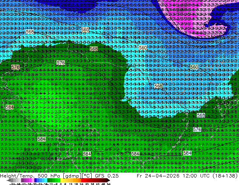Click the dark maroon right arrow end of the legend
Screen dimensions: 239x185
click(108, 180)
